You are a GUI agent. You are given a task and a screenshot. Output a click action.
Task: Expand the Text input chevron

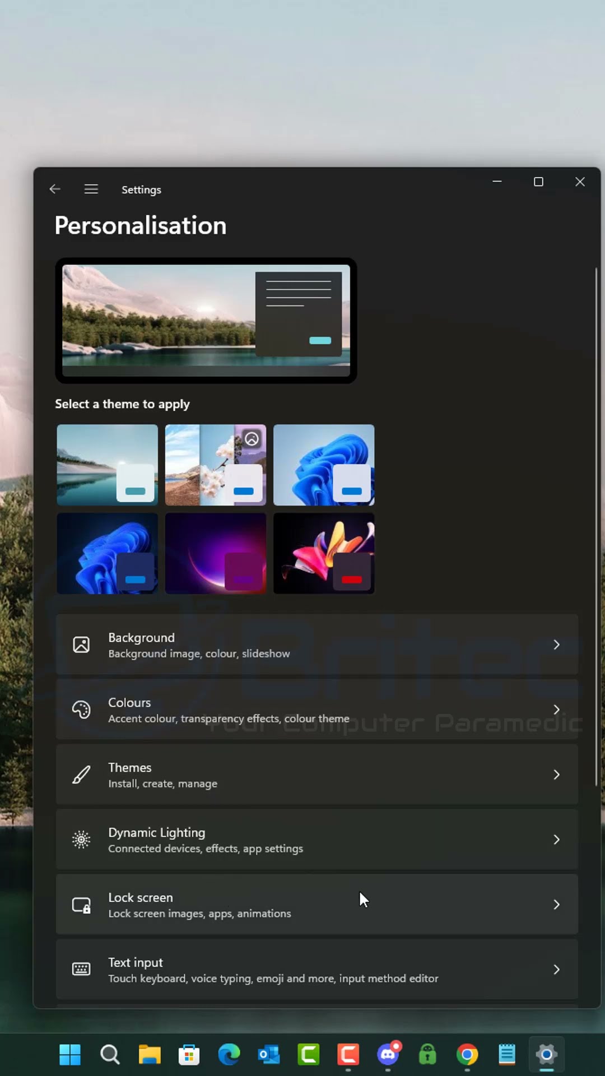pyautogui.click(x=556, y=970)
